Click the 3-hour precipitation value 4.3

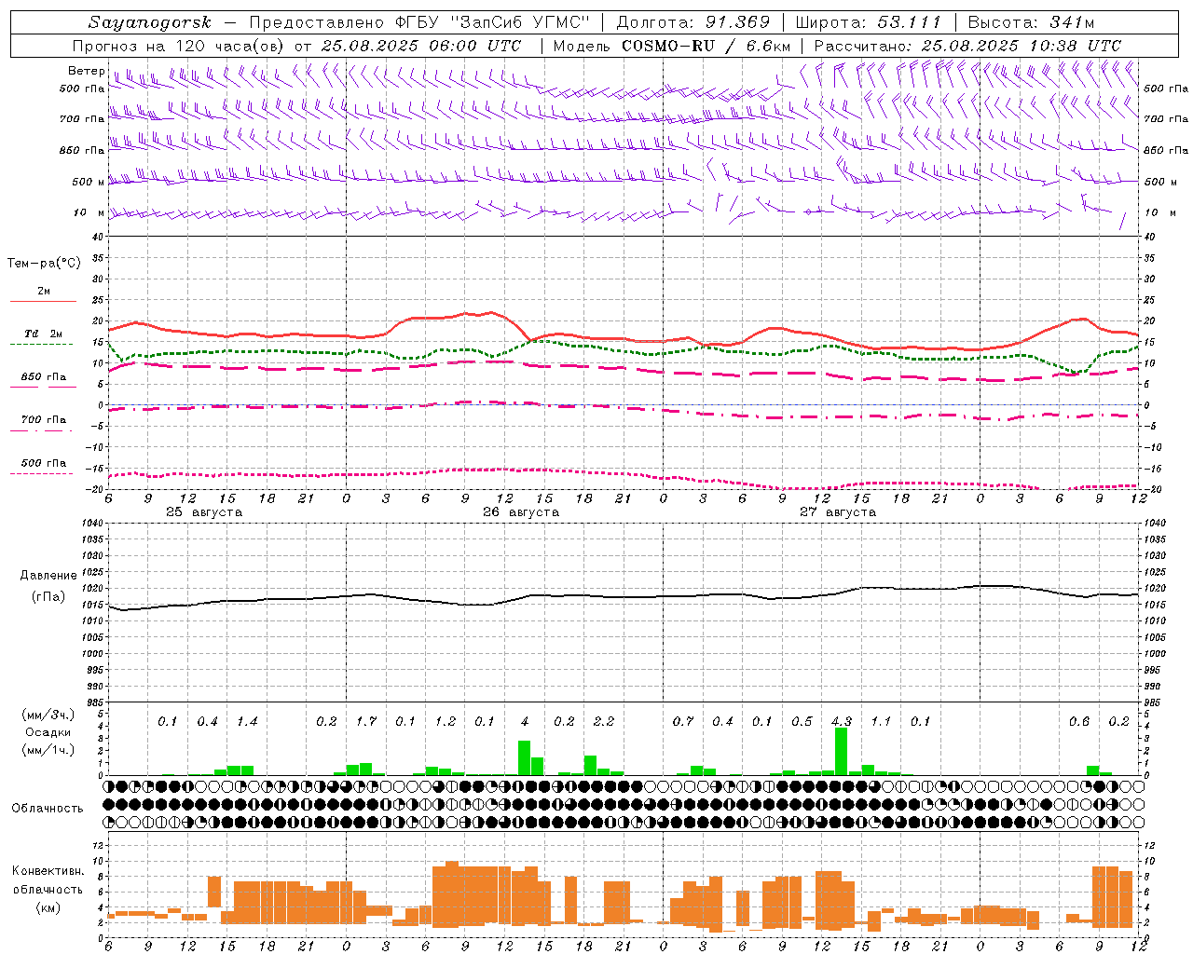coord(842,721)
